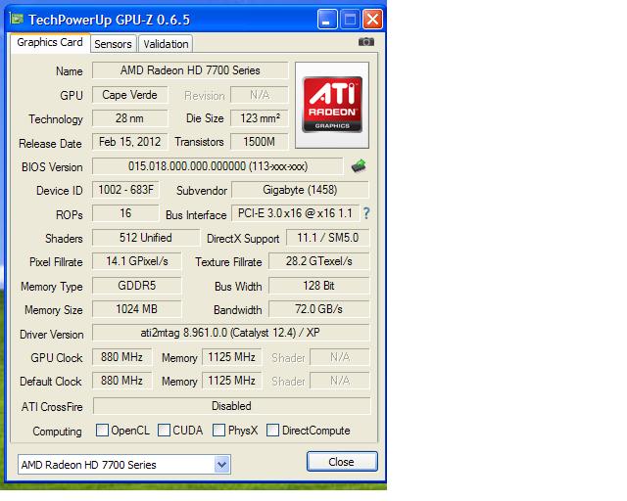Click the GPU Clock field 880 MHz
Screen dimensions: 627x501
(121, 357)
